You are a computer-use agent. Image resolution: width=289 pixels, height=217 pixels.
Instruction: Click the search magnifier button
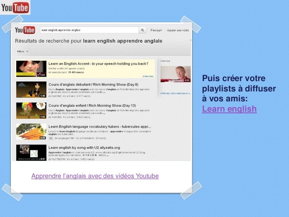(x=142, y=30)
